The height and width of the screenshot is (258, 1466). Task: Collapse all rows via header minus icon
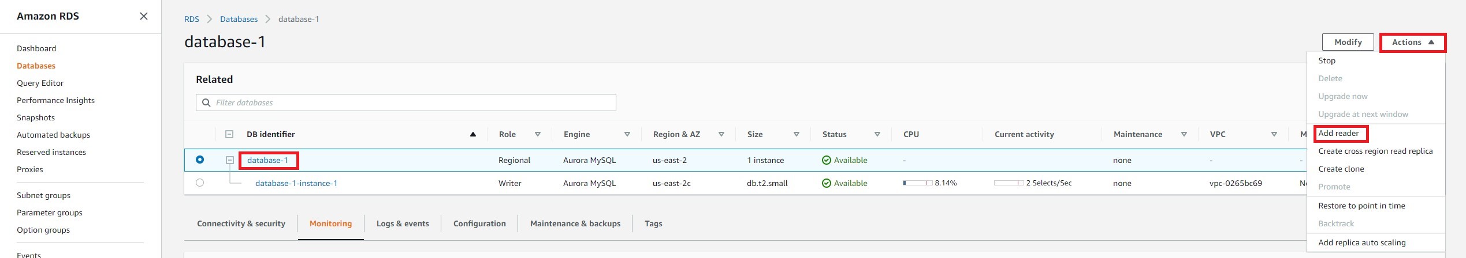coord(229,134)
